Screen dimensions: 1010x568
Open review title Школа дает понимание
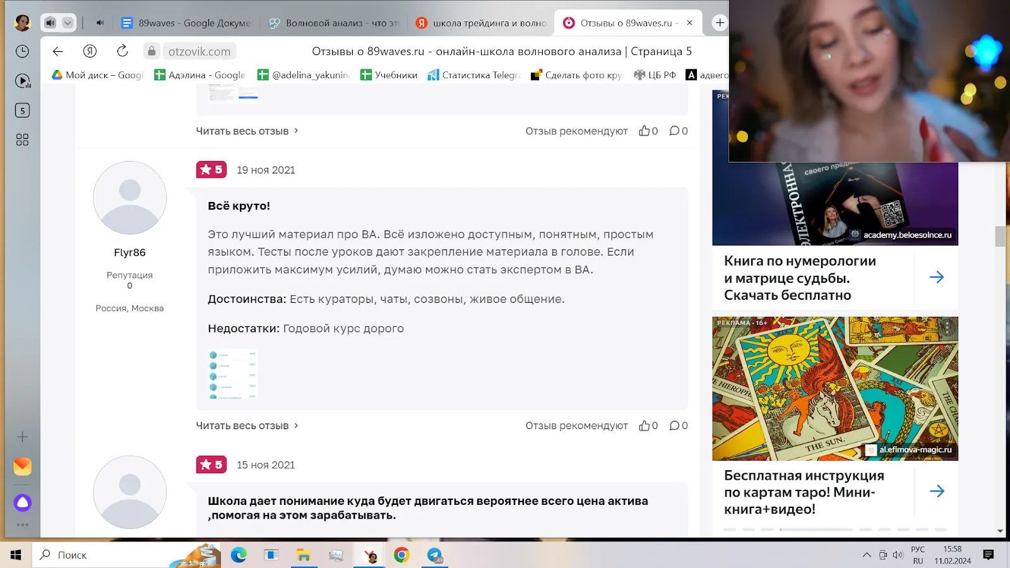pyautogui.click(x=428, y=508)
